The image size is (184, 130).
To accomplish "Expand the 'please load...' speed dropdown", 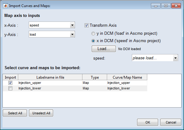I will (x=155, y=58).
